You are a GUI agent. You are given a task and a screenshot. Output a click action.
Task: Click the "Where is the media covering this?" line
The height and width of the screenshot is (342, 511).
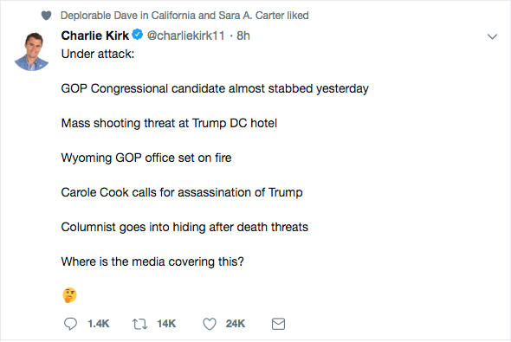coord(152,261)
